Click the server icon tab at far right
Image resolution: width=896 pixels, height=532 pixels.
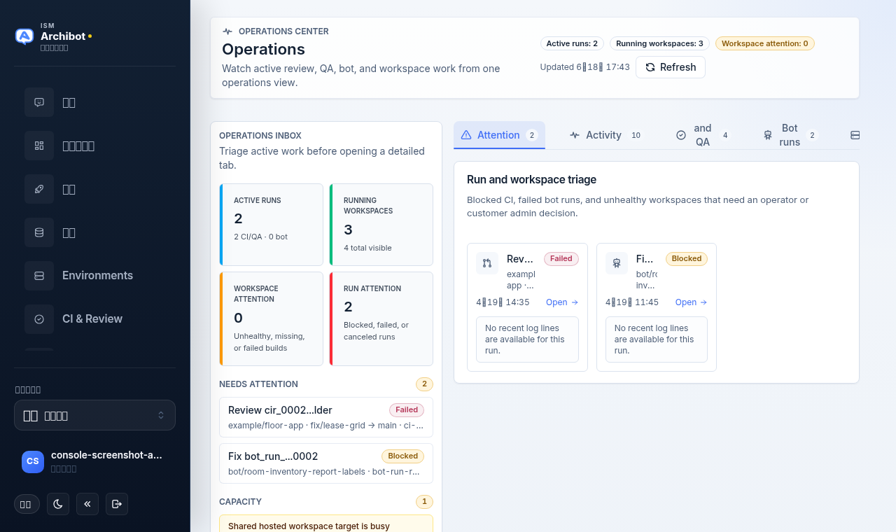(x=855, y=135)
